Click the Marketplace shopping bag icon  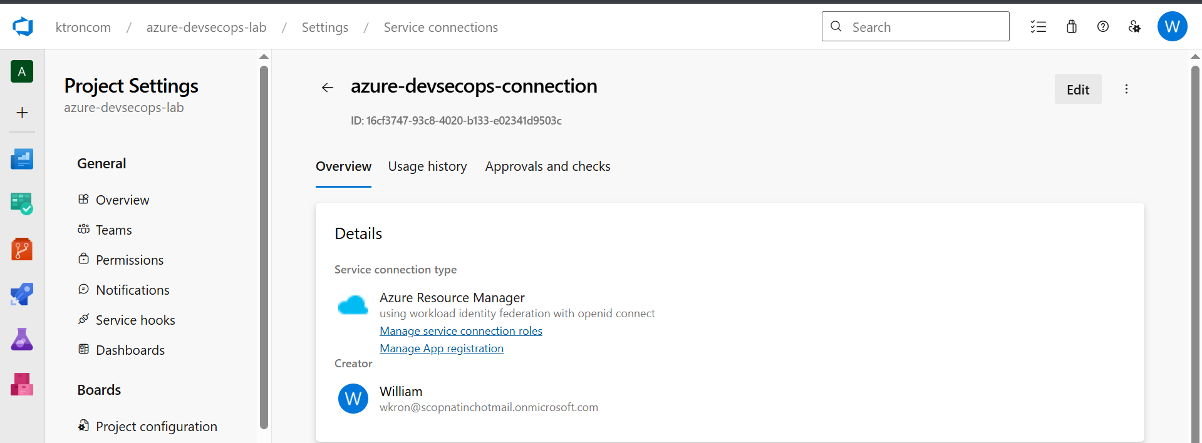click(x=1071, y=27)
